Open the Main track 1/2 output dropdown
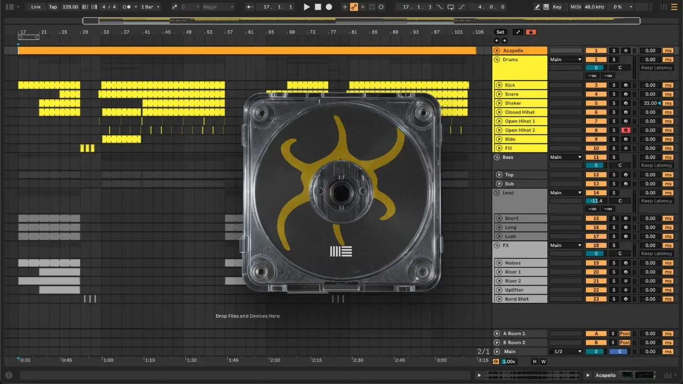Screen dimensions: 683x384 pos(566,351)
